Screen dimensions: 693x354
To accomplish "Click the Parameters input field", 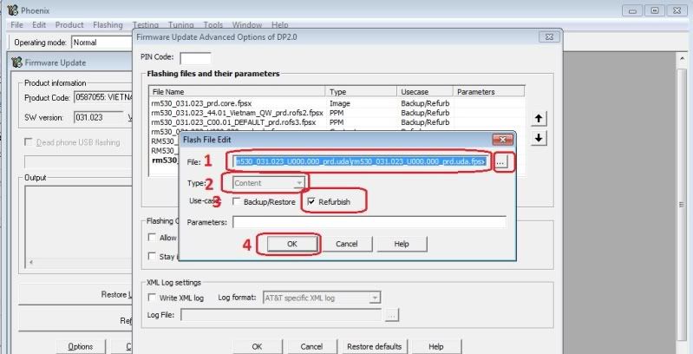I will click(369, 222).
